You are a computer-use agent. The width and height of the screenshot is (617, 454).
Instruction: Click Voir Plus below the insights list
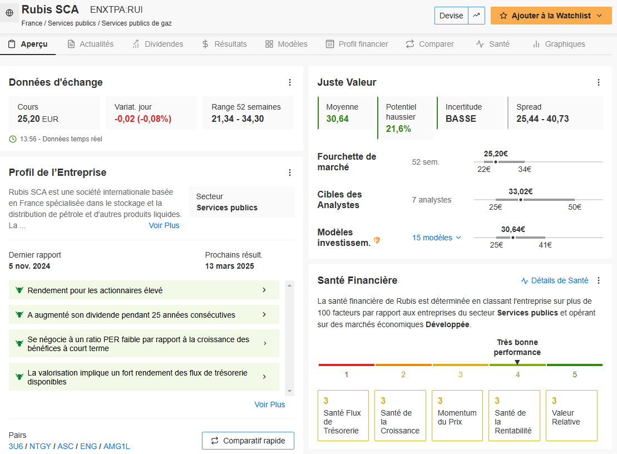270,404
